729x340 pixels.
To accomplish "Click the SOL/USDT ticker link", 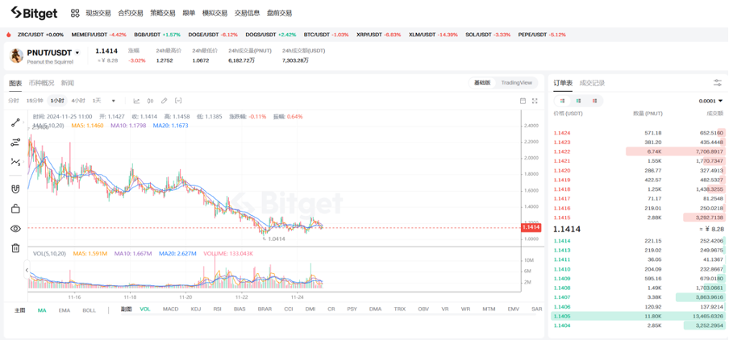I will 488,35.
